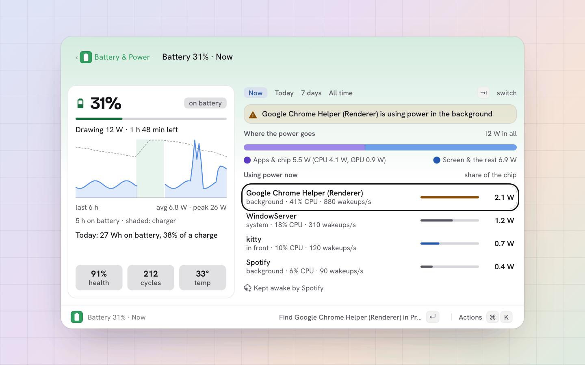Image resolution: width=585 pixels, height=365 pixels.
Task: Click the switch label next to the tab icon
Action: click(x=507, y=93)
